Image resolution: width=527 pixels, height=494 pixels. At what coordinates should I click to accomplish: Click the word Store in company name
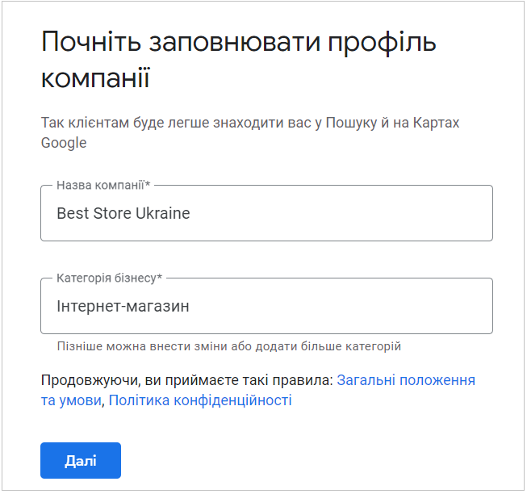click(111, 214)
